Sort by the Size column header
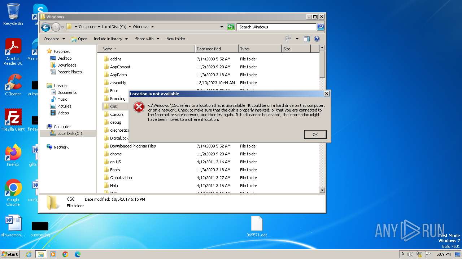Viewport: 462px width, 259px height. 296,49
